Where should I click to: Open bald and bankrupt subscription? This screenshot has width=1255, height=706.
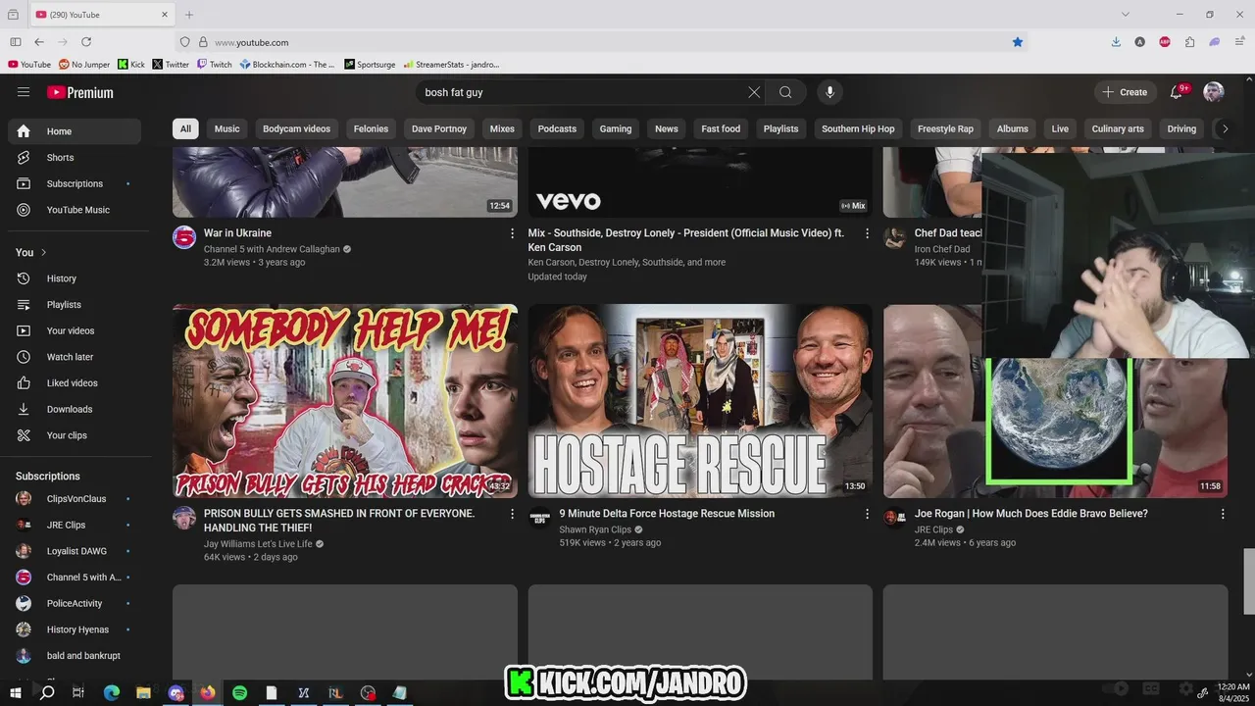coord(75,656)
